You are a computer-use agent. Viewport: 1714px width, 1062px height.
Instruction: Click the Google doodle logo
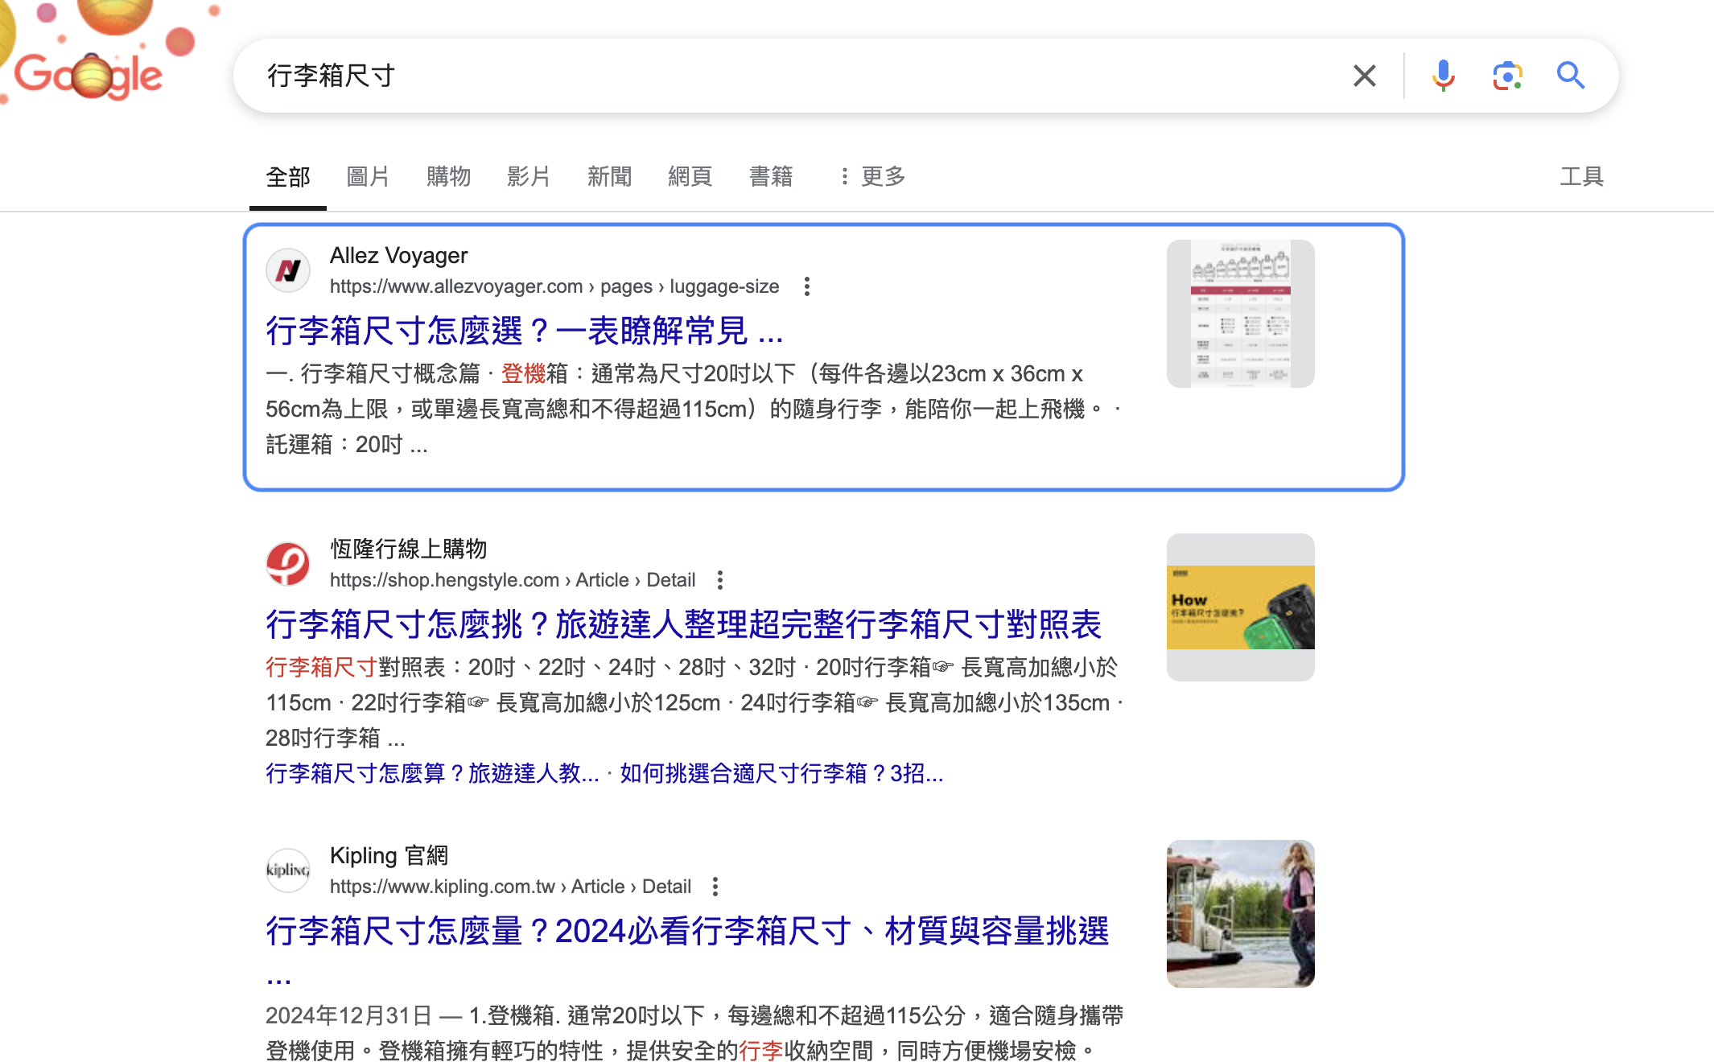tap(89, 74)
